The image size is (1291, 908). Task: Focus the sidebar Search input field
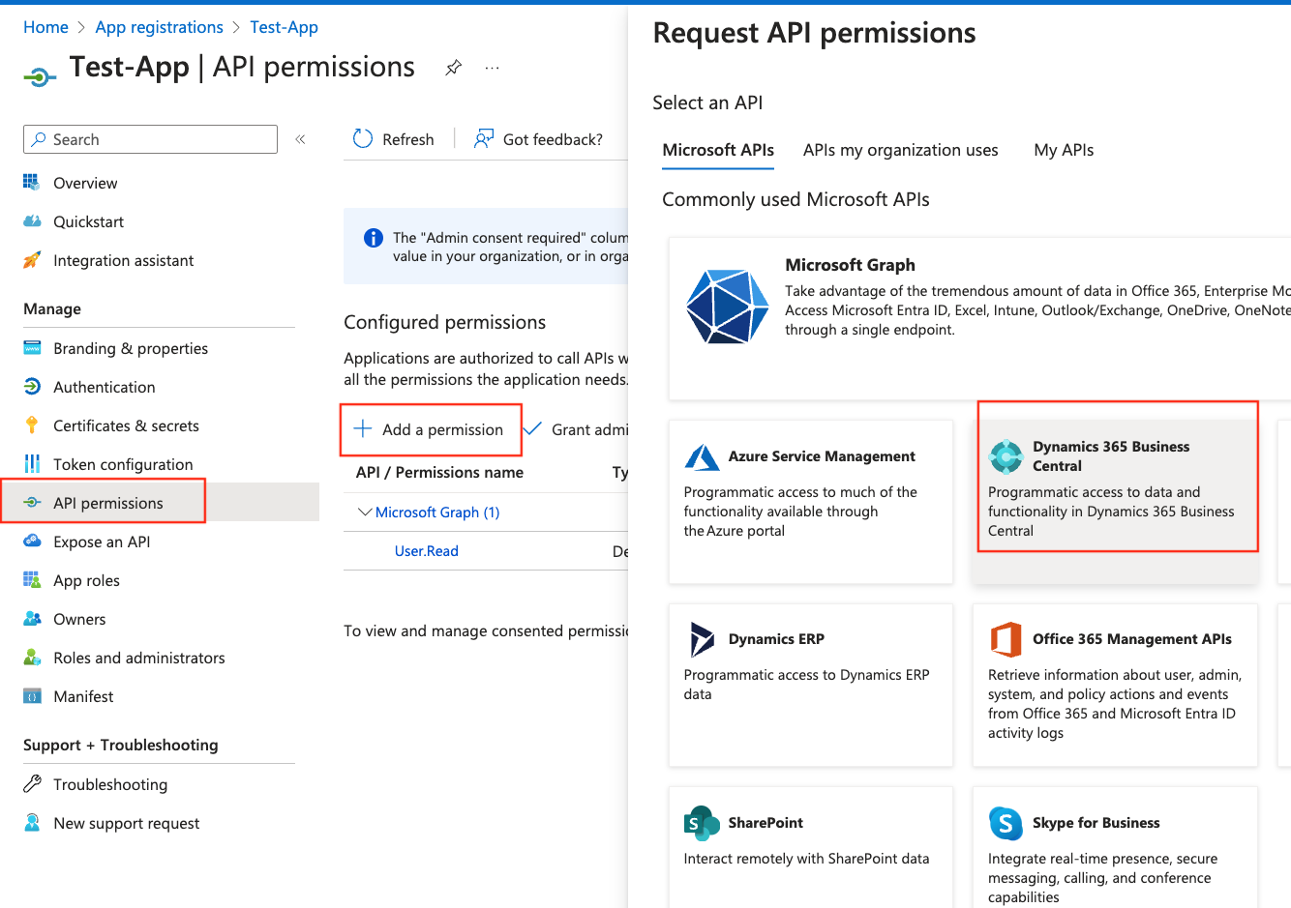(x=150, y=139)
